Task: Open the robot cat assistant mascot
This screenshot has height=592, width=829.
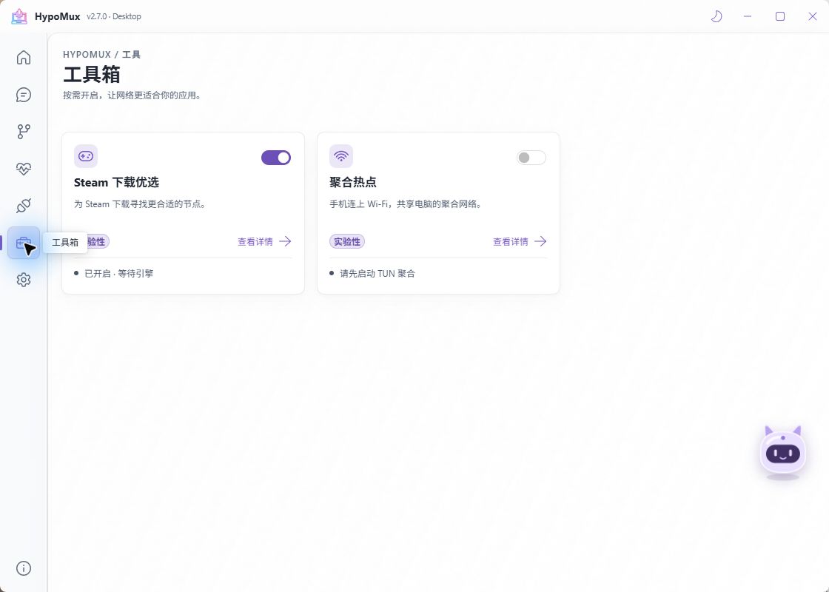Action: coord(783,451)
